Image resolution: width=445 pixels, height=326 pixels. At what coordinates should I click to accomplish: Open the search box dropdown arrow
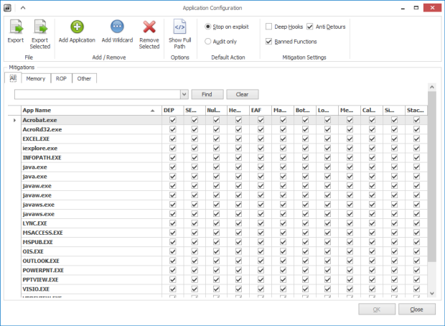click(184, 94)
